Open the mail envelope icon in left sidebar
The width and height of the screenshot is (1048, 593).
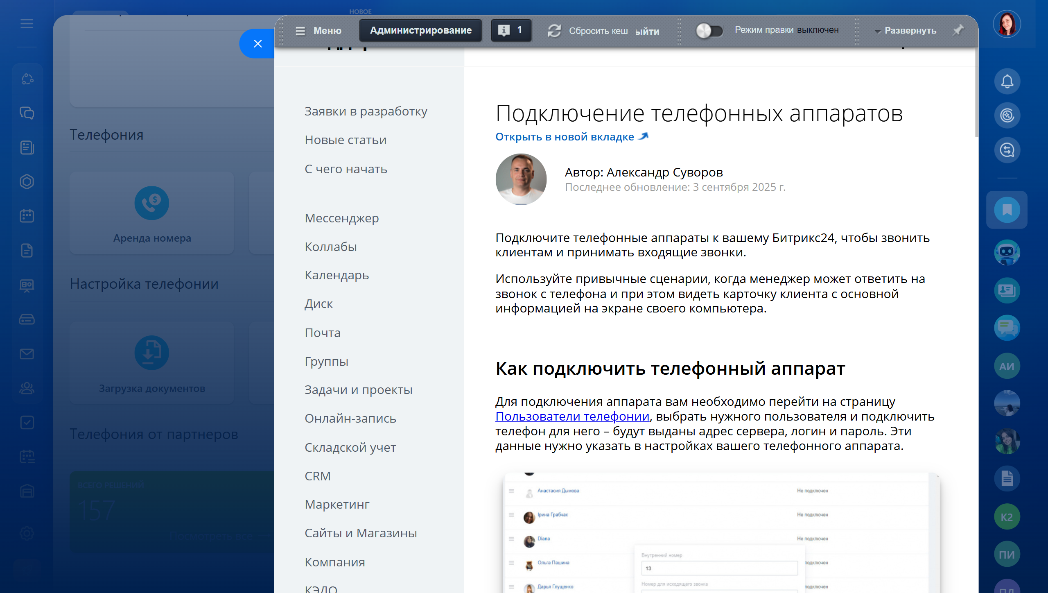[x=27, y=354]
